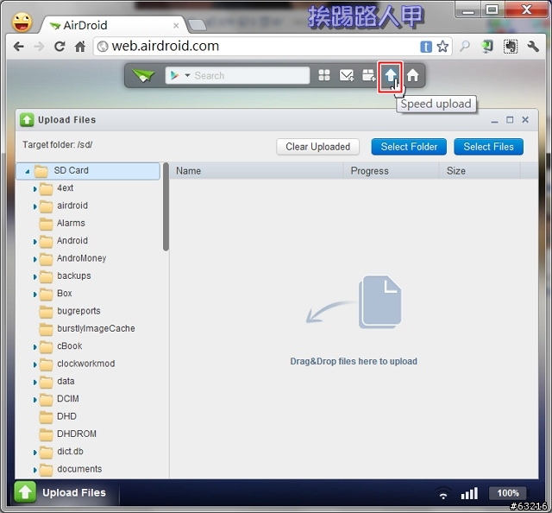Click the browser forward arrow

point(39,46)
